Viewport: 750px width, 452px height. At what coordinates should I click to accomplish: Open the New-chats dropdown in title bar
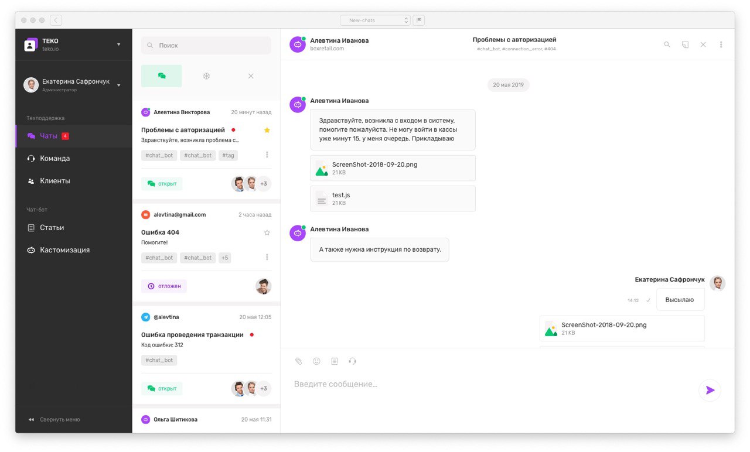pyautogui.click(x=375, y=20)
